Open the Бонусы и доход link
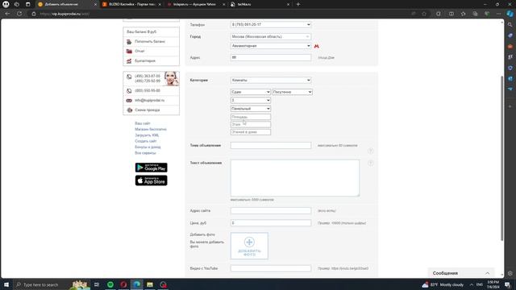 tap(148, 147)
